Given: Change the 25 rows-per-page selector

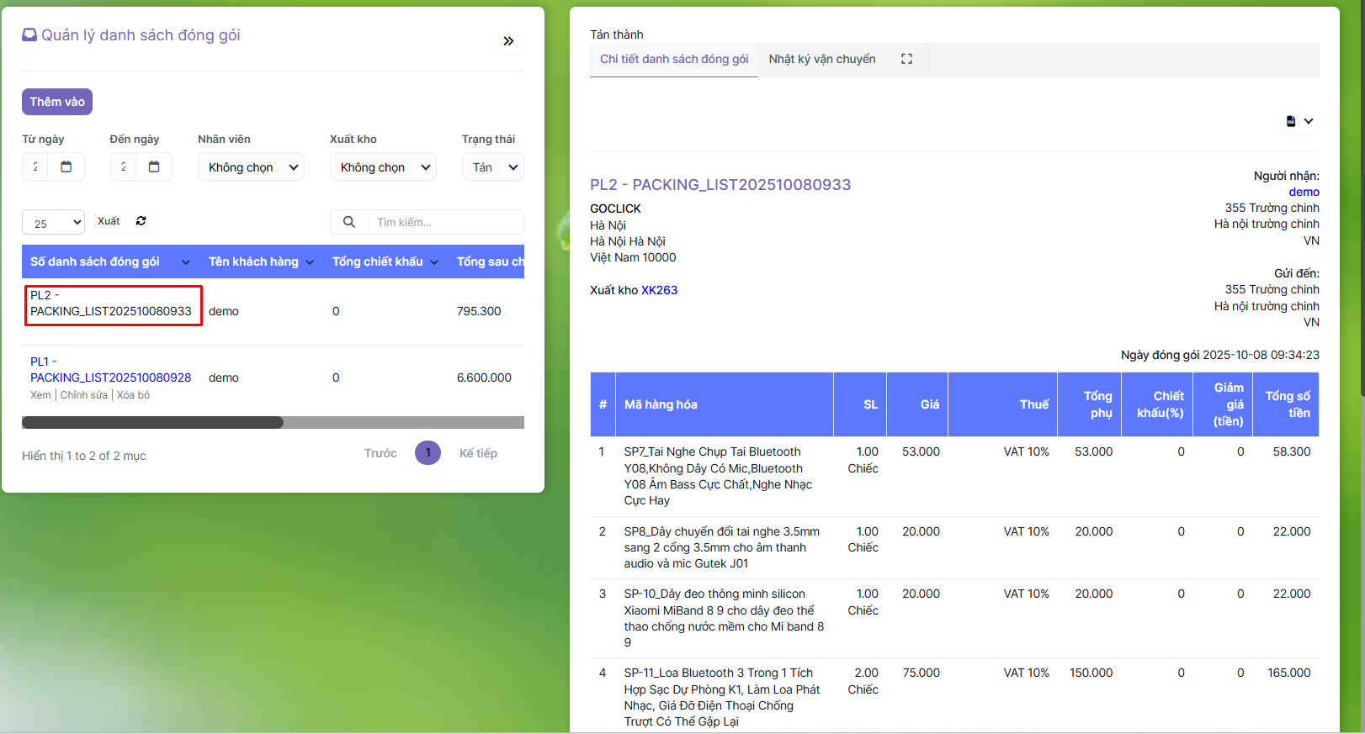Looking at the screenshot, I should pos(53,223).
